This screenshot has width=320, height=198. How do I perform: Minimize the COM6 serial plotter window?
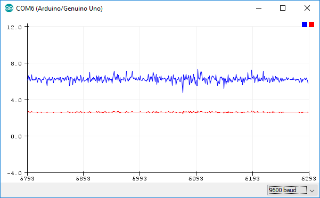coord(259,8)
